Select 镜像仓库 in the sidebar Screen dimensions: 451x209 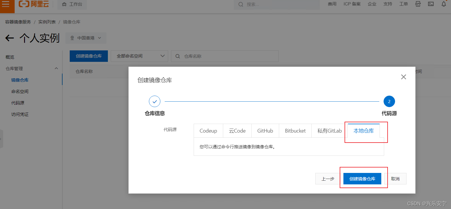coord(20,80)
